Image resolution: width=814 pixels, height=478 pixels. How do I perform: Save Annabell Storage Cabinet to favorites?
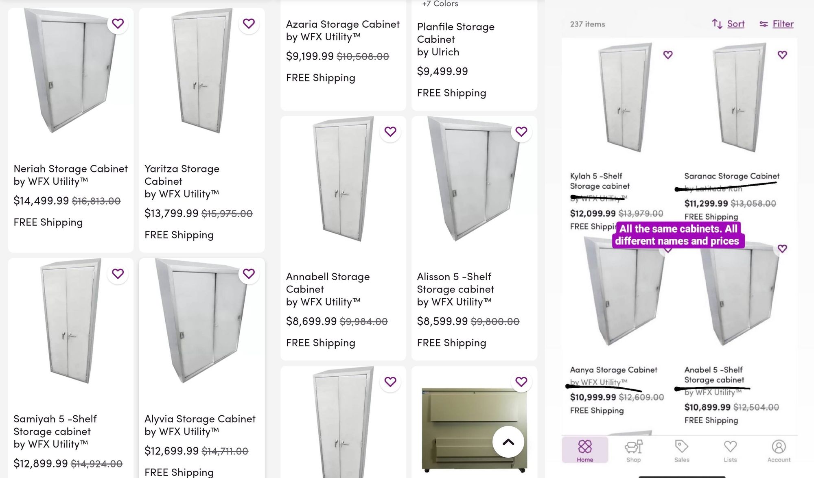[x=390, y=132]
